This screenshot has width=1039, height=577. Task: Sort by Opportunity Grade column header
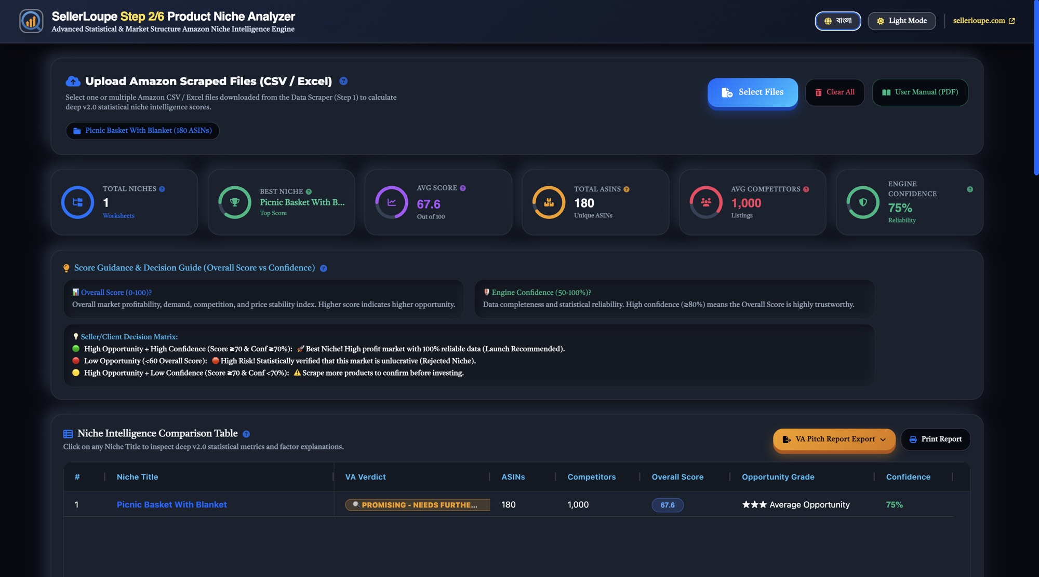[778, 477]
